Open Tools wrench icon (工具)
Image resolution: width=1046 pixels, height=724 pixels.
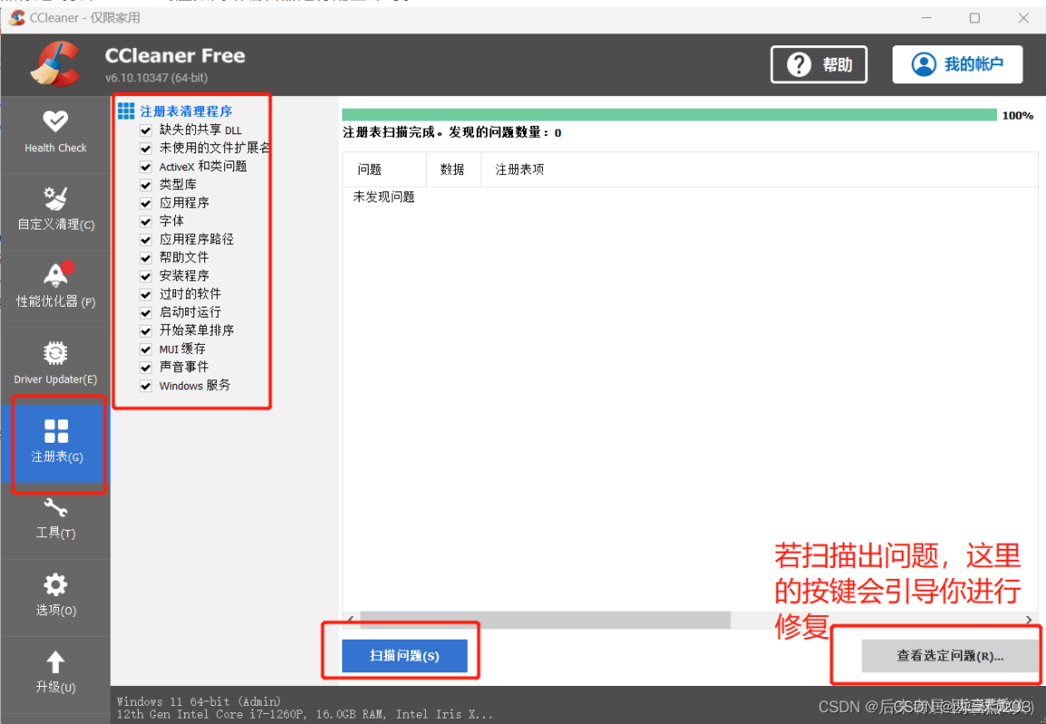coord(55,508)
